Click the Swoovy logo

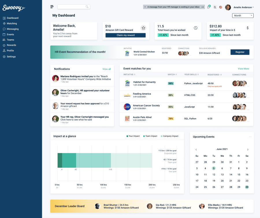tap(14, 8)
